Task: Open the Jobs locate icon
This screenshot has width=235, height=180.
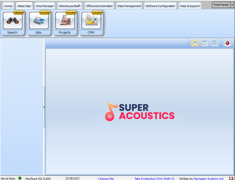Action: click(x=38, y=21)
